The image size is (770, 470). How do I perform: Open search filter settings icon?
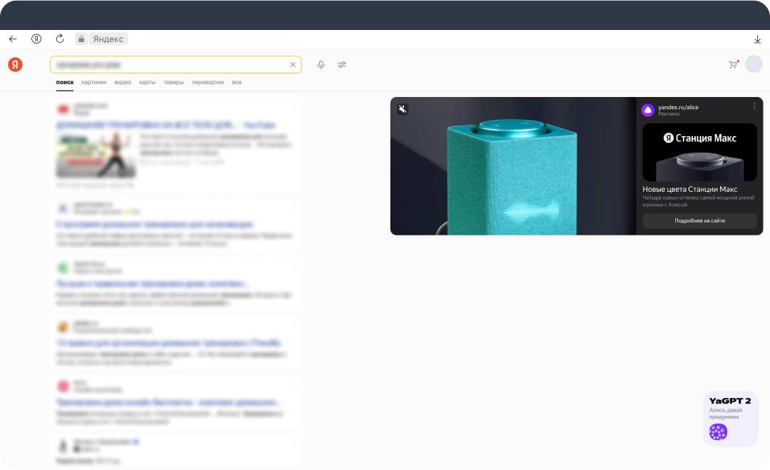point(342,65)
